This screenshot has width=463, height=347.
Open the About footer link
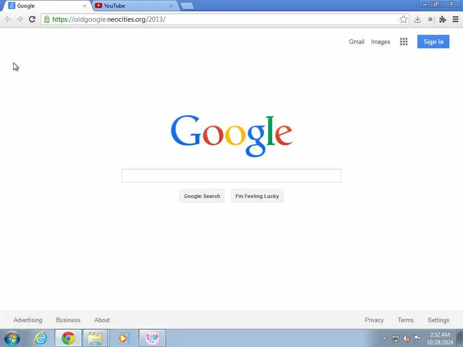[x=102, y=320]
